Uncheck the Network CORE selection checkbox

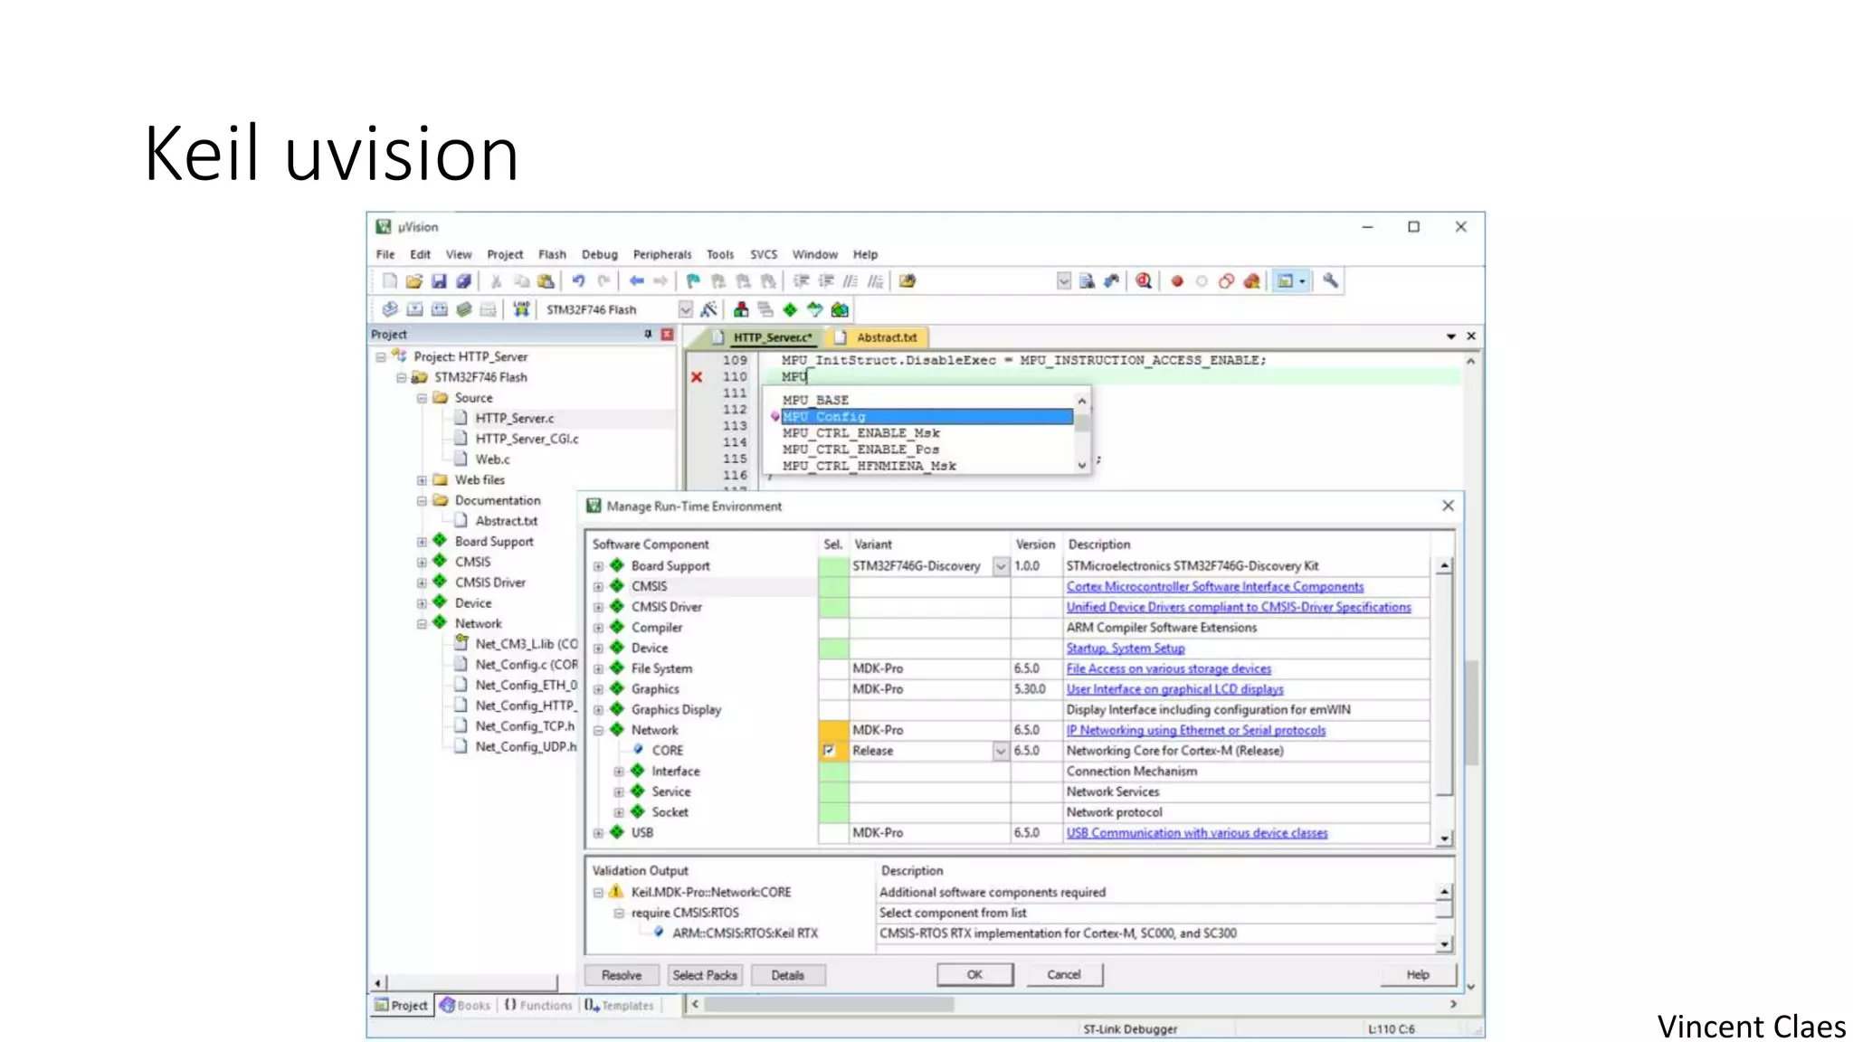[829, 751]
